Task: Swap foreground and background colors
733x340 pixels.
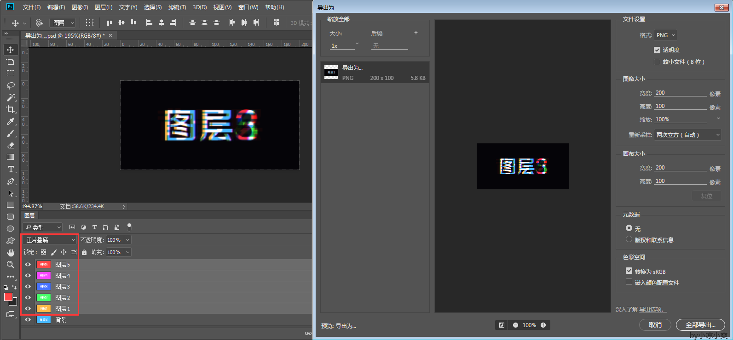Action: pos(14,287)
